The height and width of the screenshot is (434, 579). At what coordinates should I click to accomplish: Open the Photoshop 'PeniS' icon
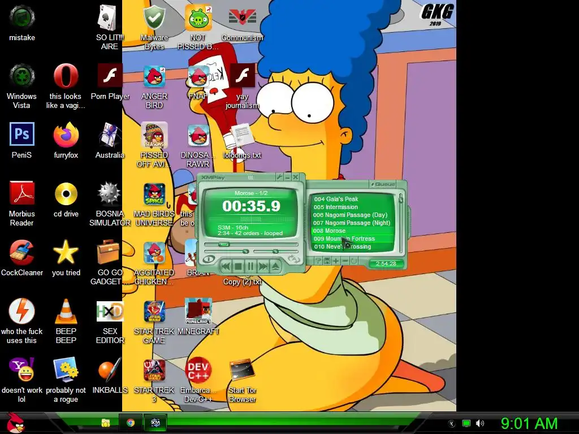(x=22, y=140)
